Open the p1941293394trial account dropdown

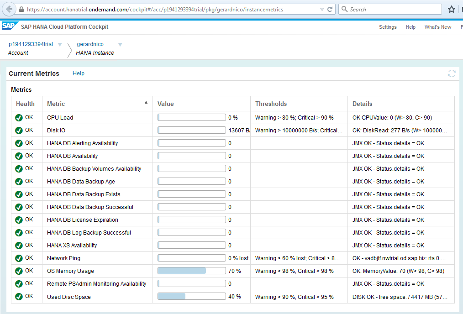[x=60, y=44]
